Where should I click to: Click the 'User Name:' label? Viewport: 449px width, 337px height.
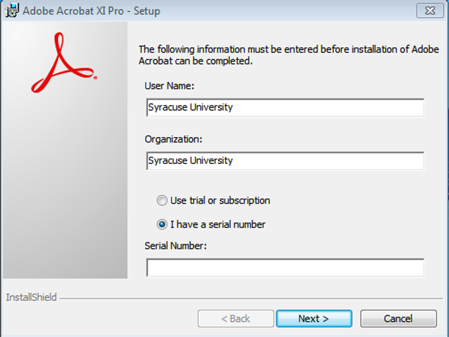click(x=169, y=85)
